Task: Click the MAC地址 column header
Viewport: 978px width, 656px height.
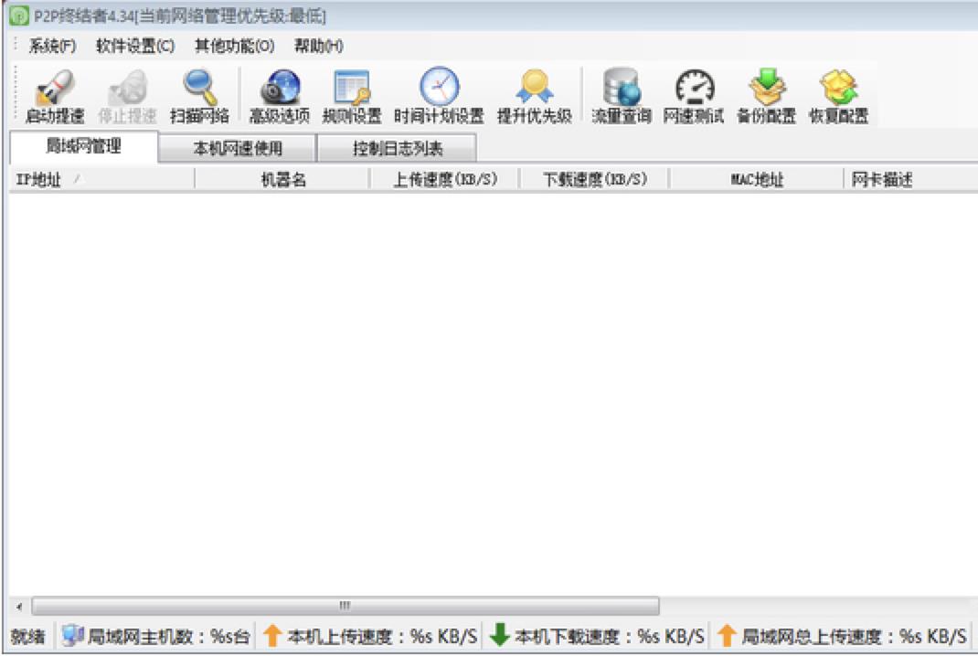Action: (760, 179)
